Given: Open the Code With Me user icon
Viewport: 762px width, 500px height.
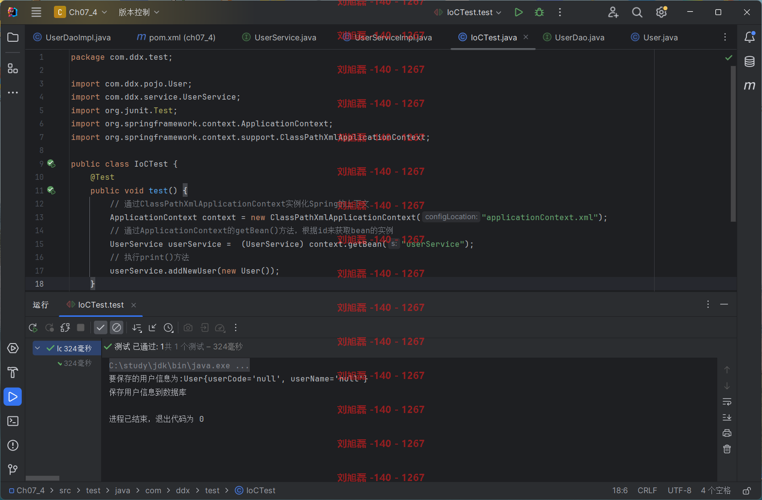Looking at the screenshot, I should coord(613,12).
